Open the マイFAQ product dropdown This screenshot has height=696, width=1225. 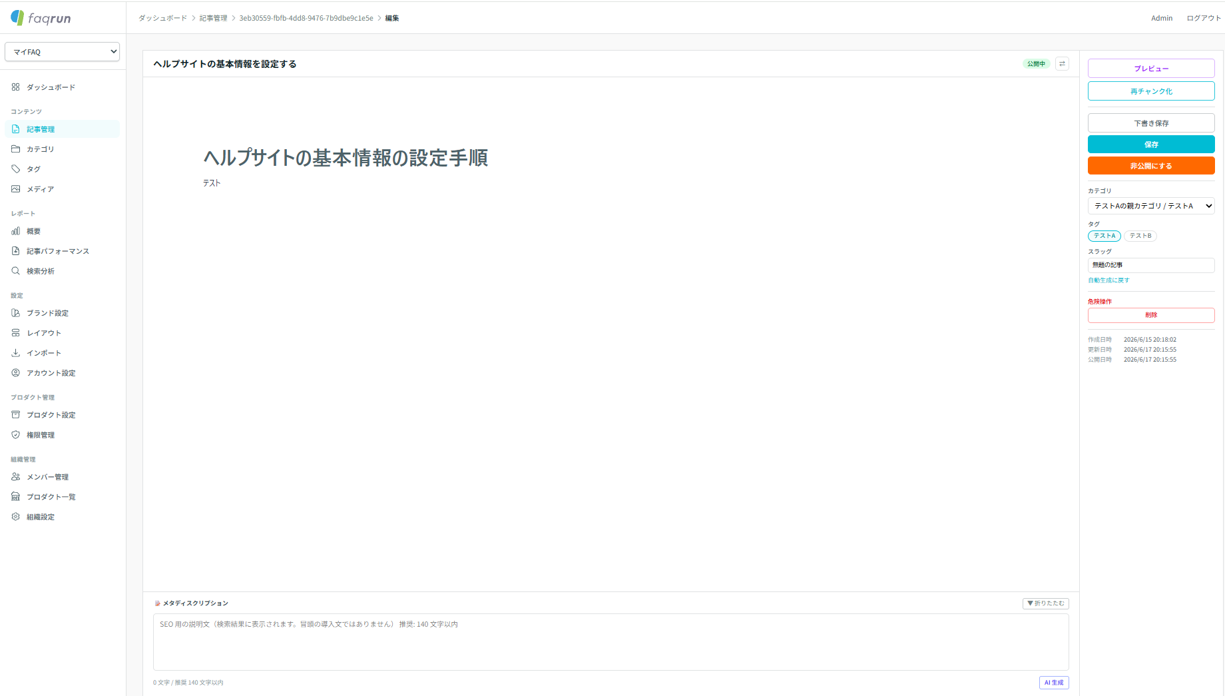[x=62, y=52]
